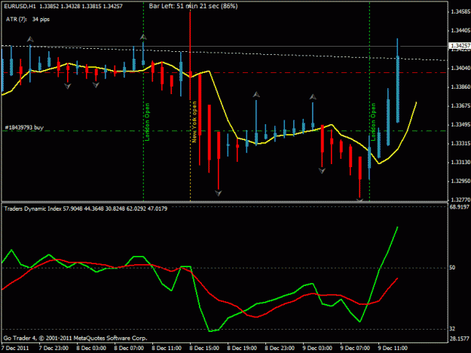The image size is (471, 353).
Task: Select the 1.34040 price axis label
Action: (x=460, y=68)
